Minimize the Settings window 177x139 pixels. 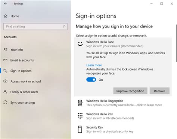pos(152,4)
